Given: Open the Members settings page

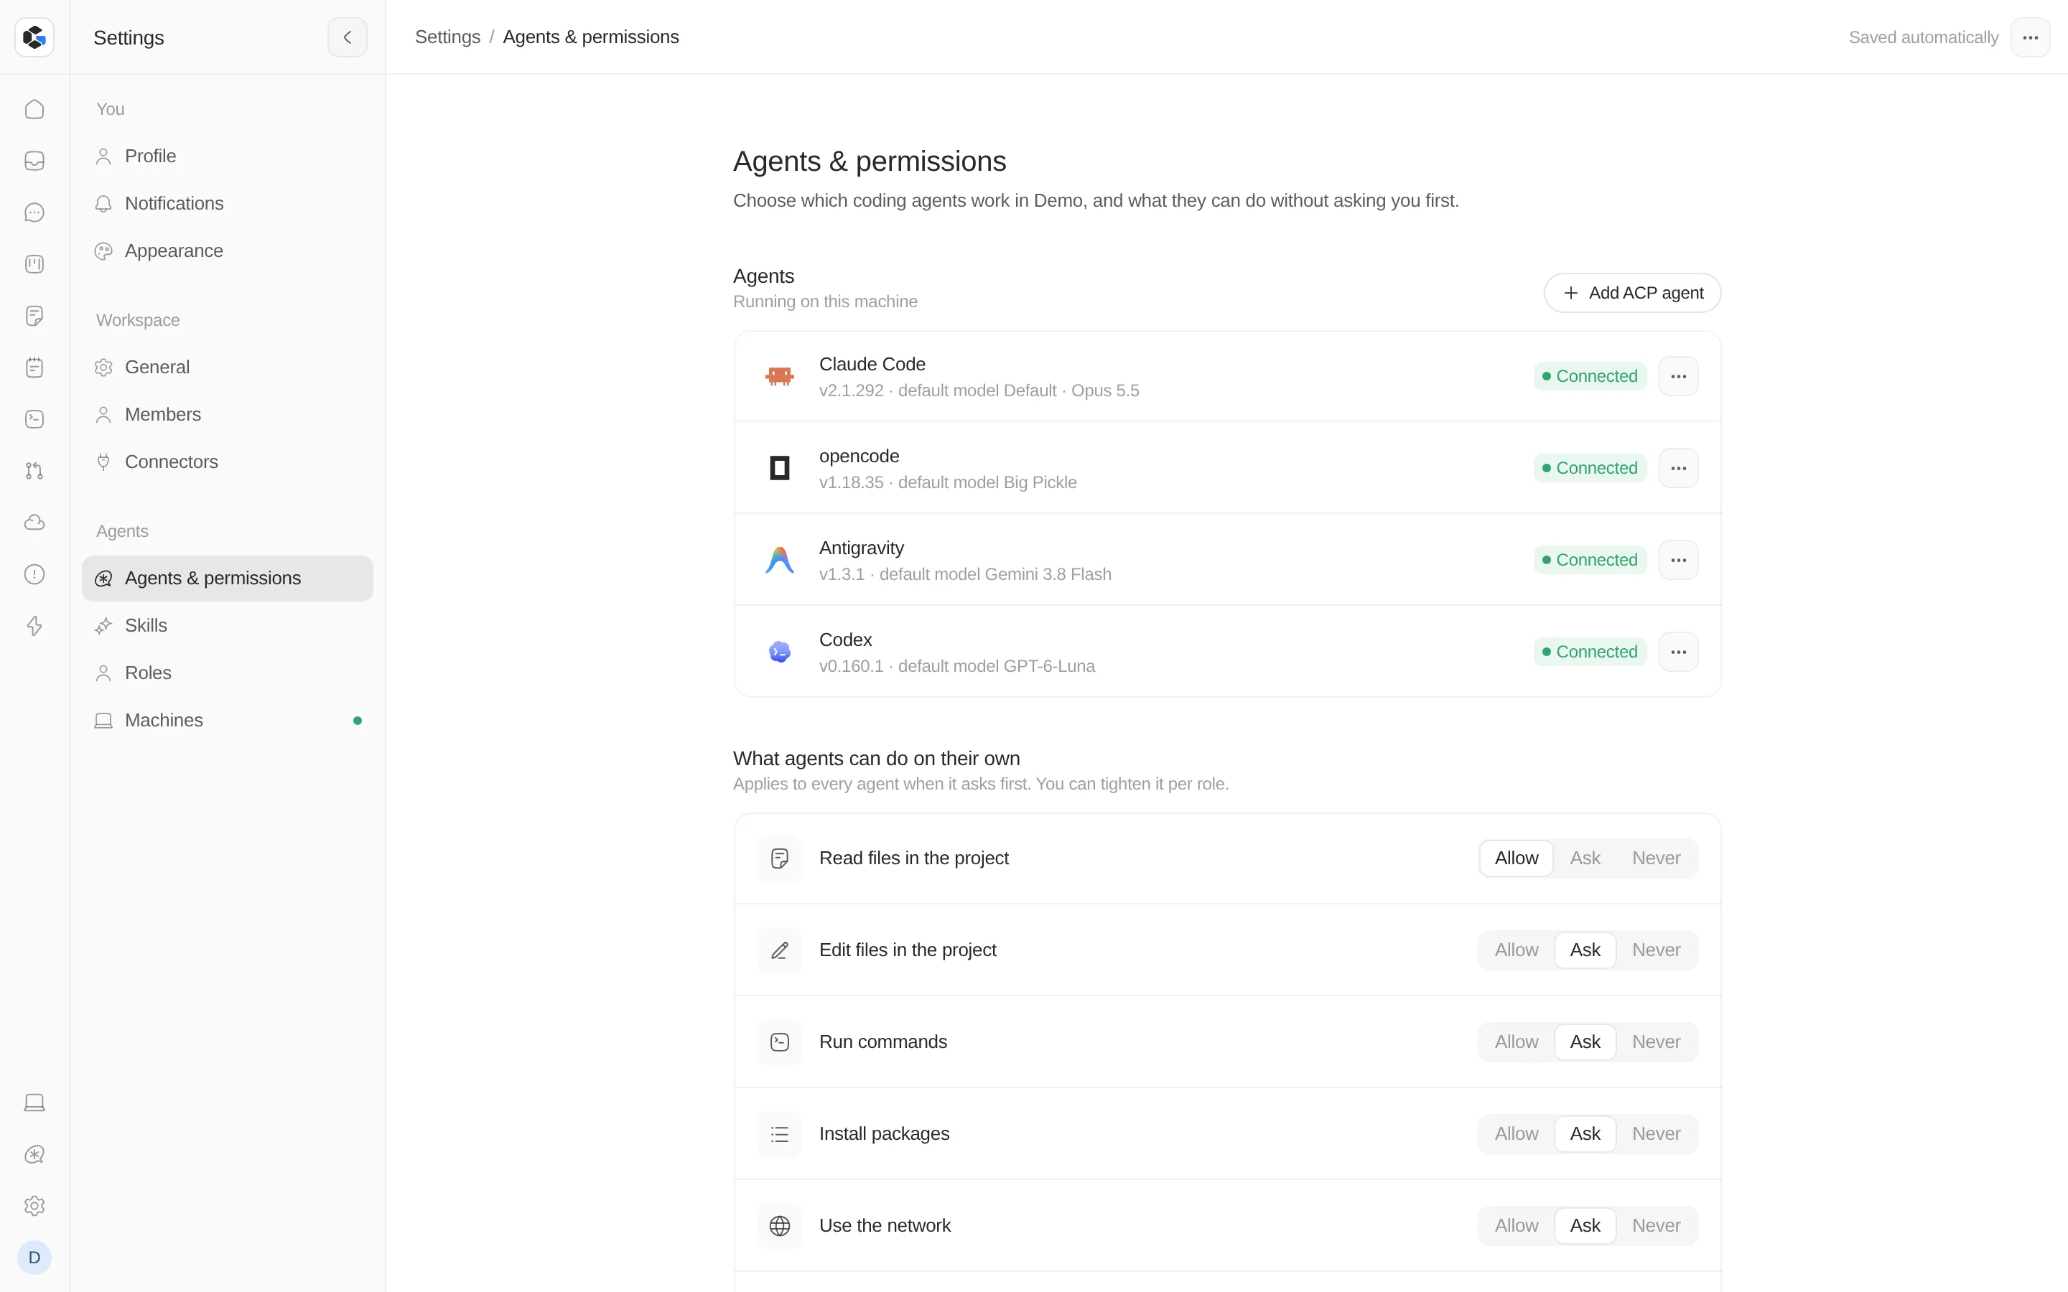Looking at the screenshot, I should coord(228,414).
